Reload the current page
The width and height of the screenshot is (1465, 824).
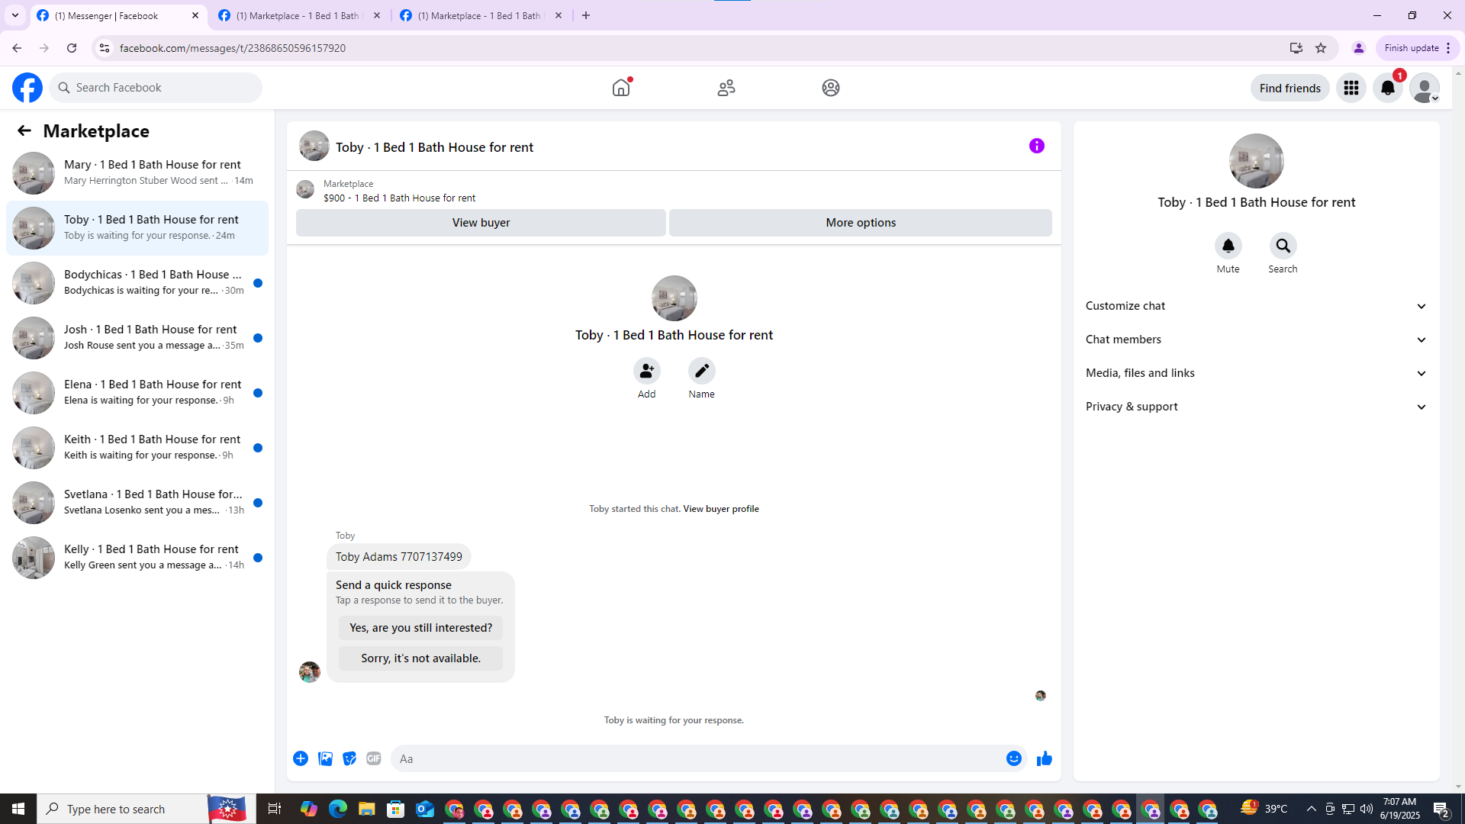pyautogui.click(x=72, y=48)
